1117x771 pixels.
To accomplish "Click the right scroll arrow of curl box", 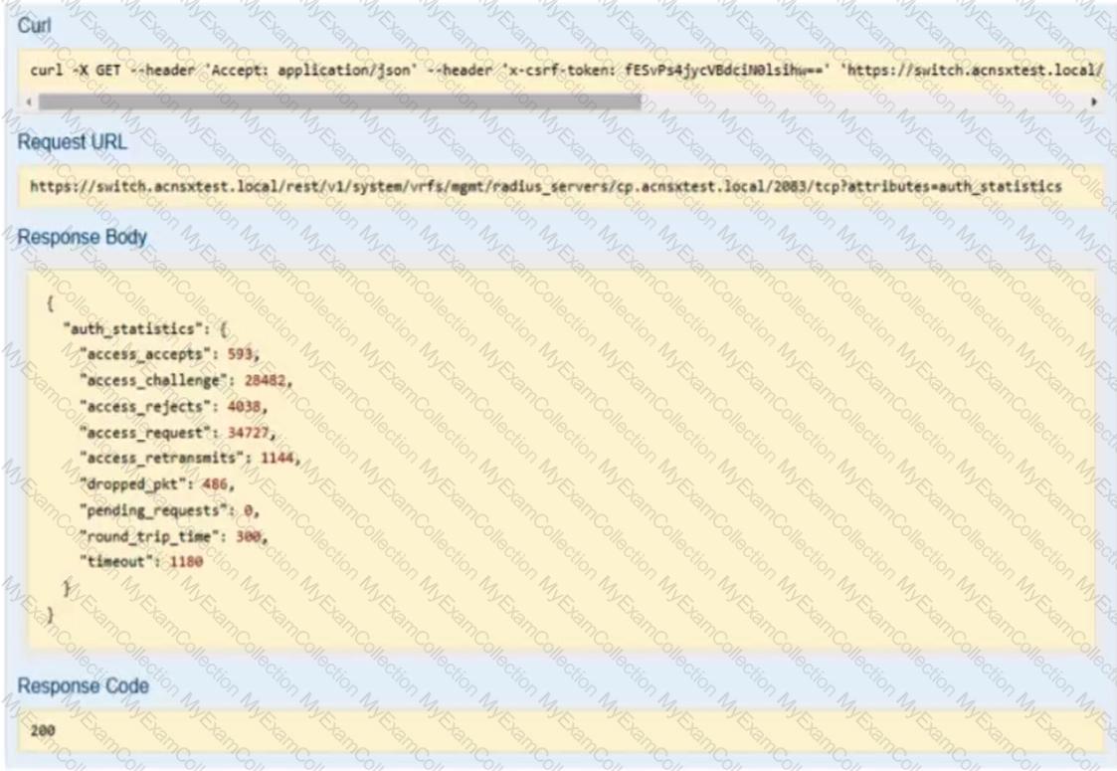I will click(1093, 101).
